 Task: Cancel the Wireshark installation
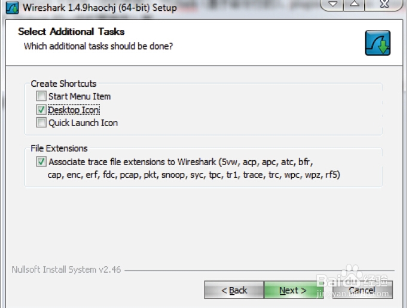[362, 290]
